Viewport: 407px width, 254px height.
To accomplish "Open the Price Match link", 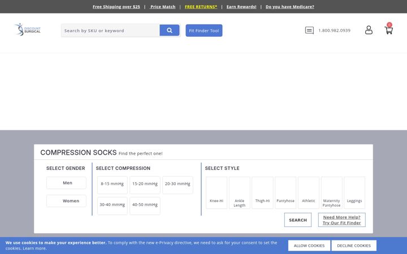I will pos(162,7).
